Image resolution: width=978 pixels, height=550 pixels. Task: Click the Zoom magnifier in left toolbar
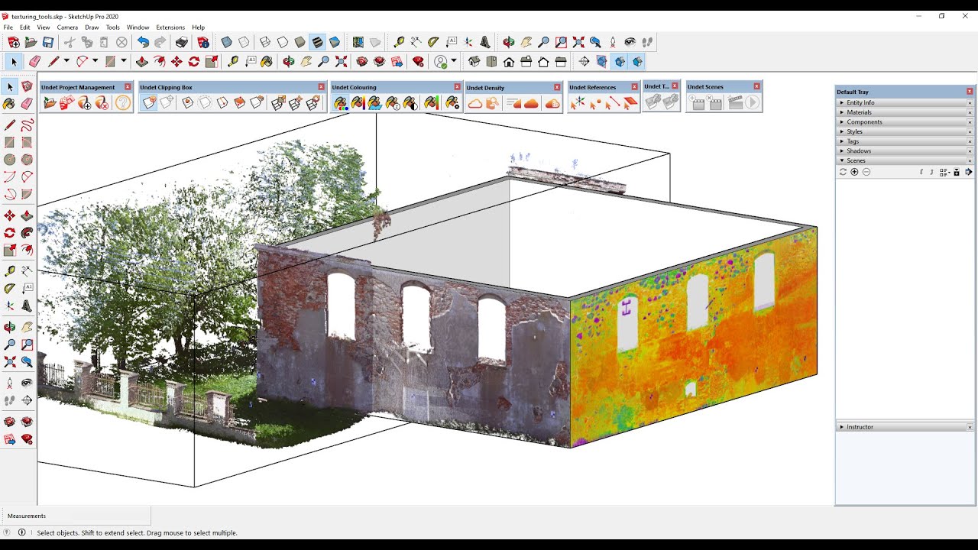pos(9,345)
